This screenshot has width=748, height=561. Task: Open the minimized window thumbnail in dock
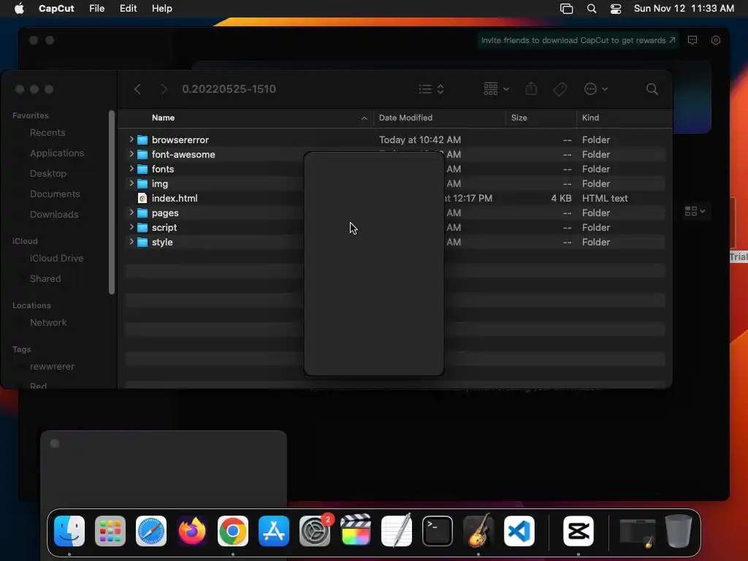(x=637, y=532)
